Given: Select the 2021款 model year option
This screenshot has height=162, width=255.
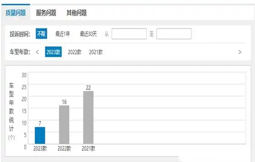Looking at the screenshot, I should [96, 52].
